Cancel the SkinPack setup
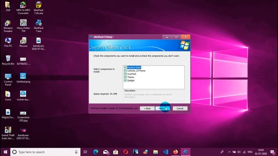The image size is (278, 156). click(x=180, y=108)
